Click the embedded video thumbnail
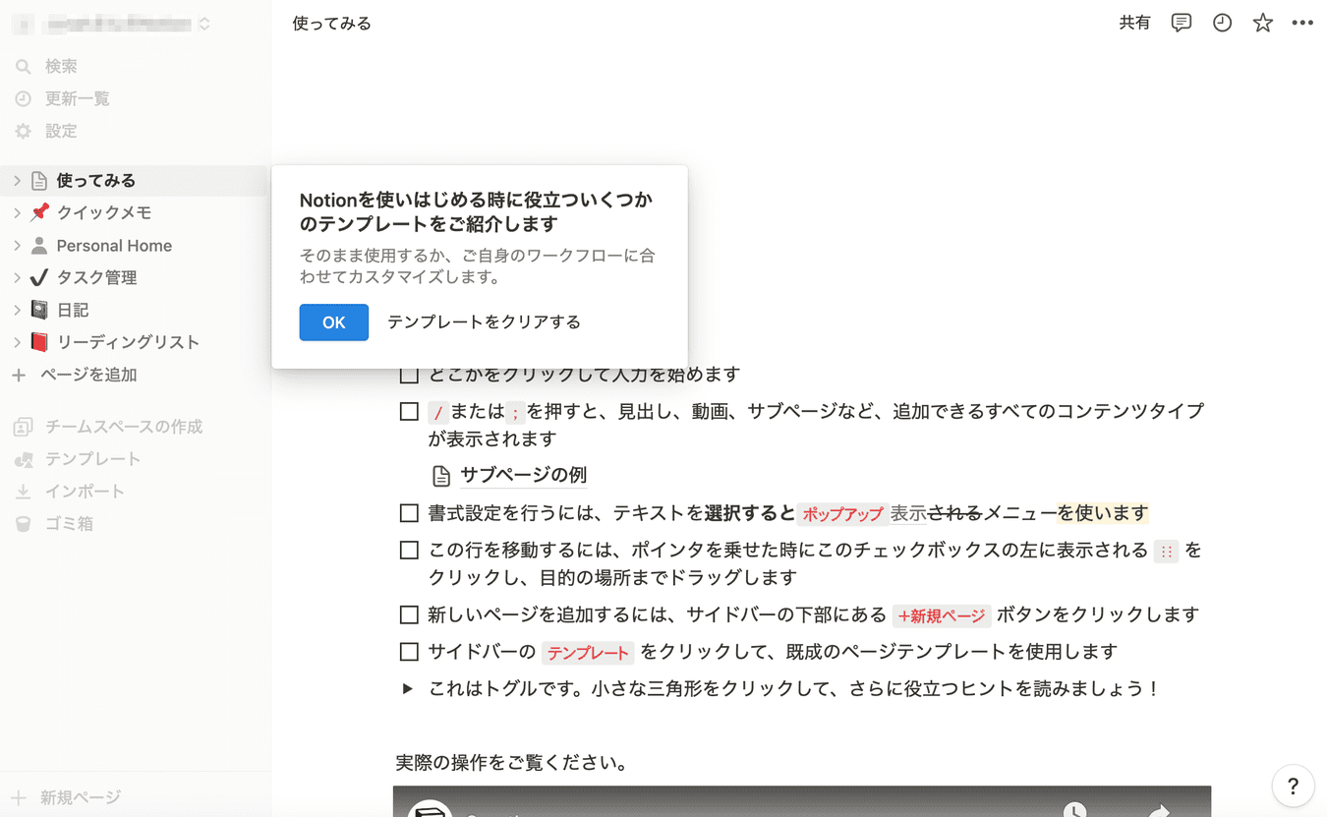Viewport: 1327px width, 817px height. tap(802, 801)
